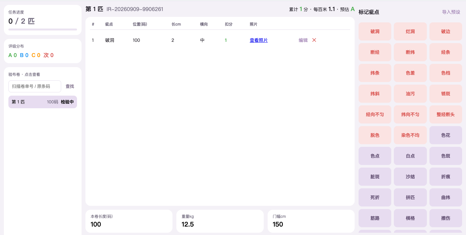Mark a 脏斑 defect

pos(375,177)
